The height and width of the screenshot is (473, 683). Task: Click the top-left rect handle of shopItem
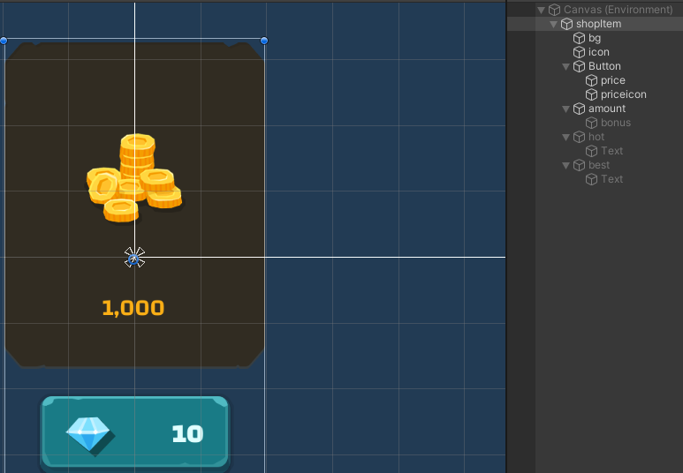(4, 41)
